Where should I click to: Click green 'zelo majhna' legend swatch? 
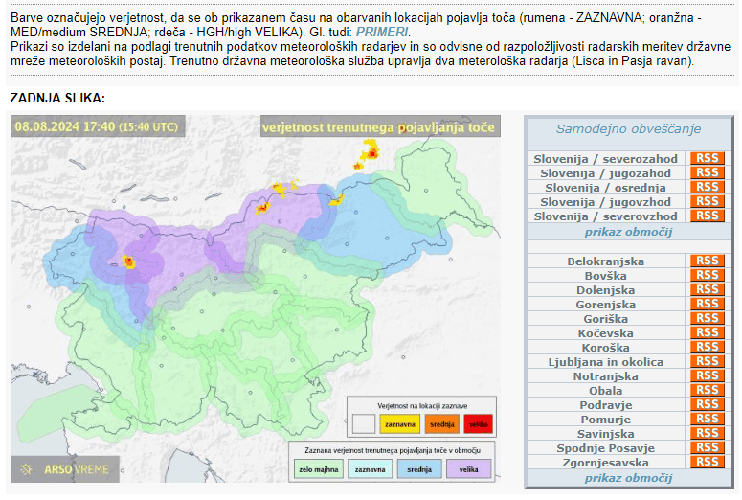(x=317, y=468)
